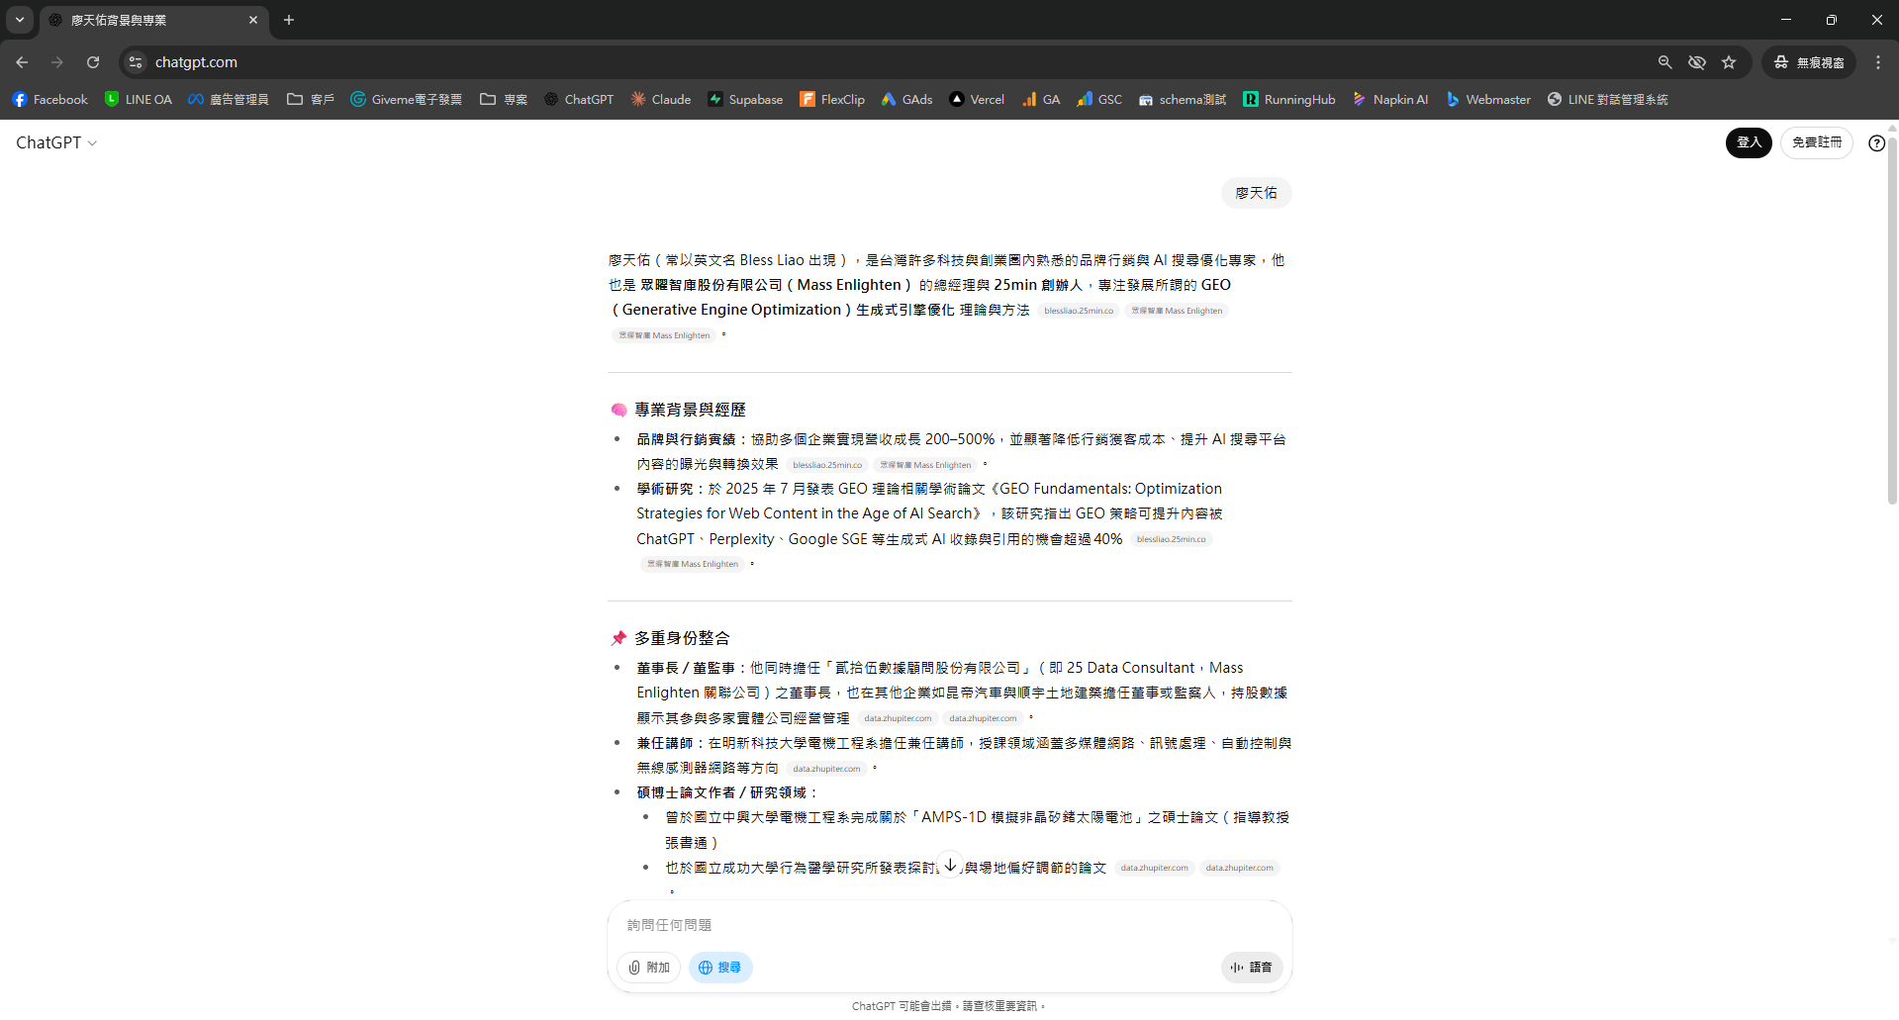The height and width of the screenshot is (1020, 1899).
Task: Click the 登入 login button
Action: [1749, 142]
